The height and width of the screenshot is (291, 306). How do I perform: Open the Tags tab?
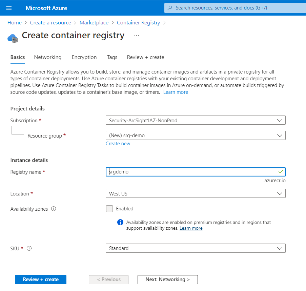point(112,57)
